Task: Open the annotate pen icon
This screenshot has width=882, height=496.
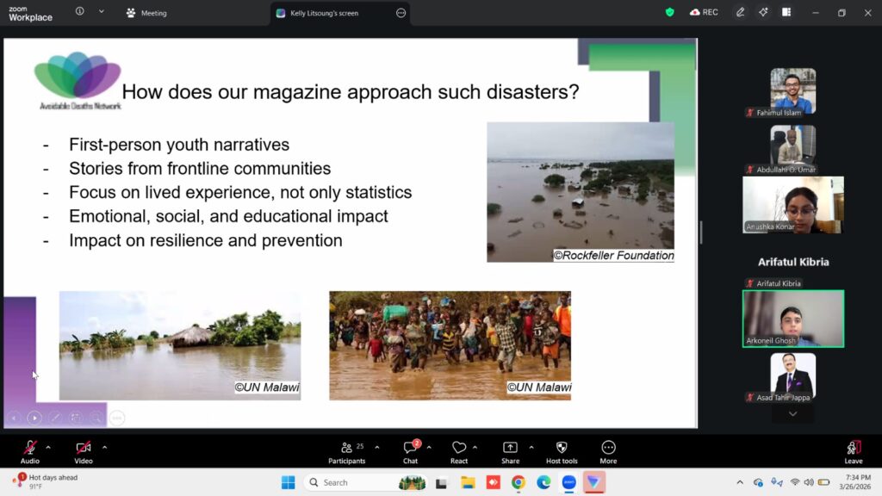Action: [740, 13]
